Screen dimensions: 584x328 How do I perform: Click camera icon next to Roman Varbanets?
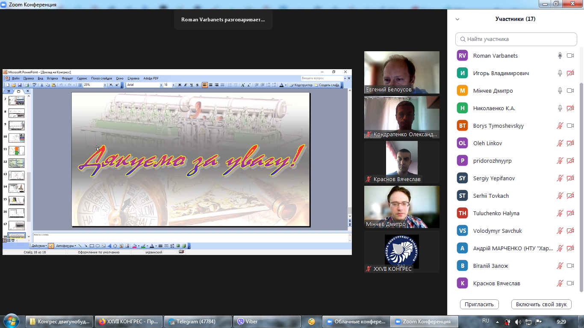click(570, 56)
